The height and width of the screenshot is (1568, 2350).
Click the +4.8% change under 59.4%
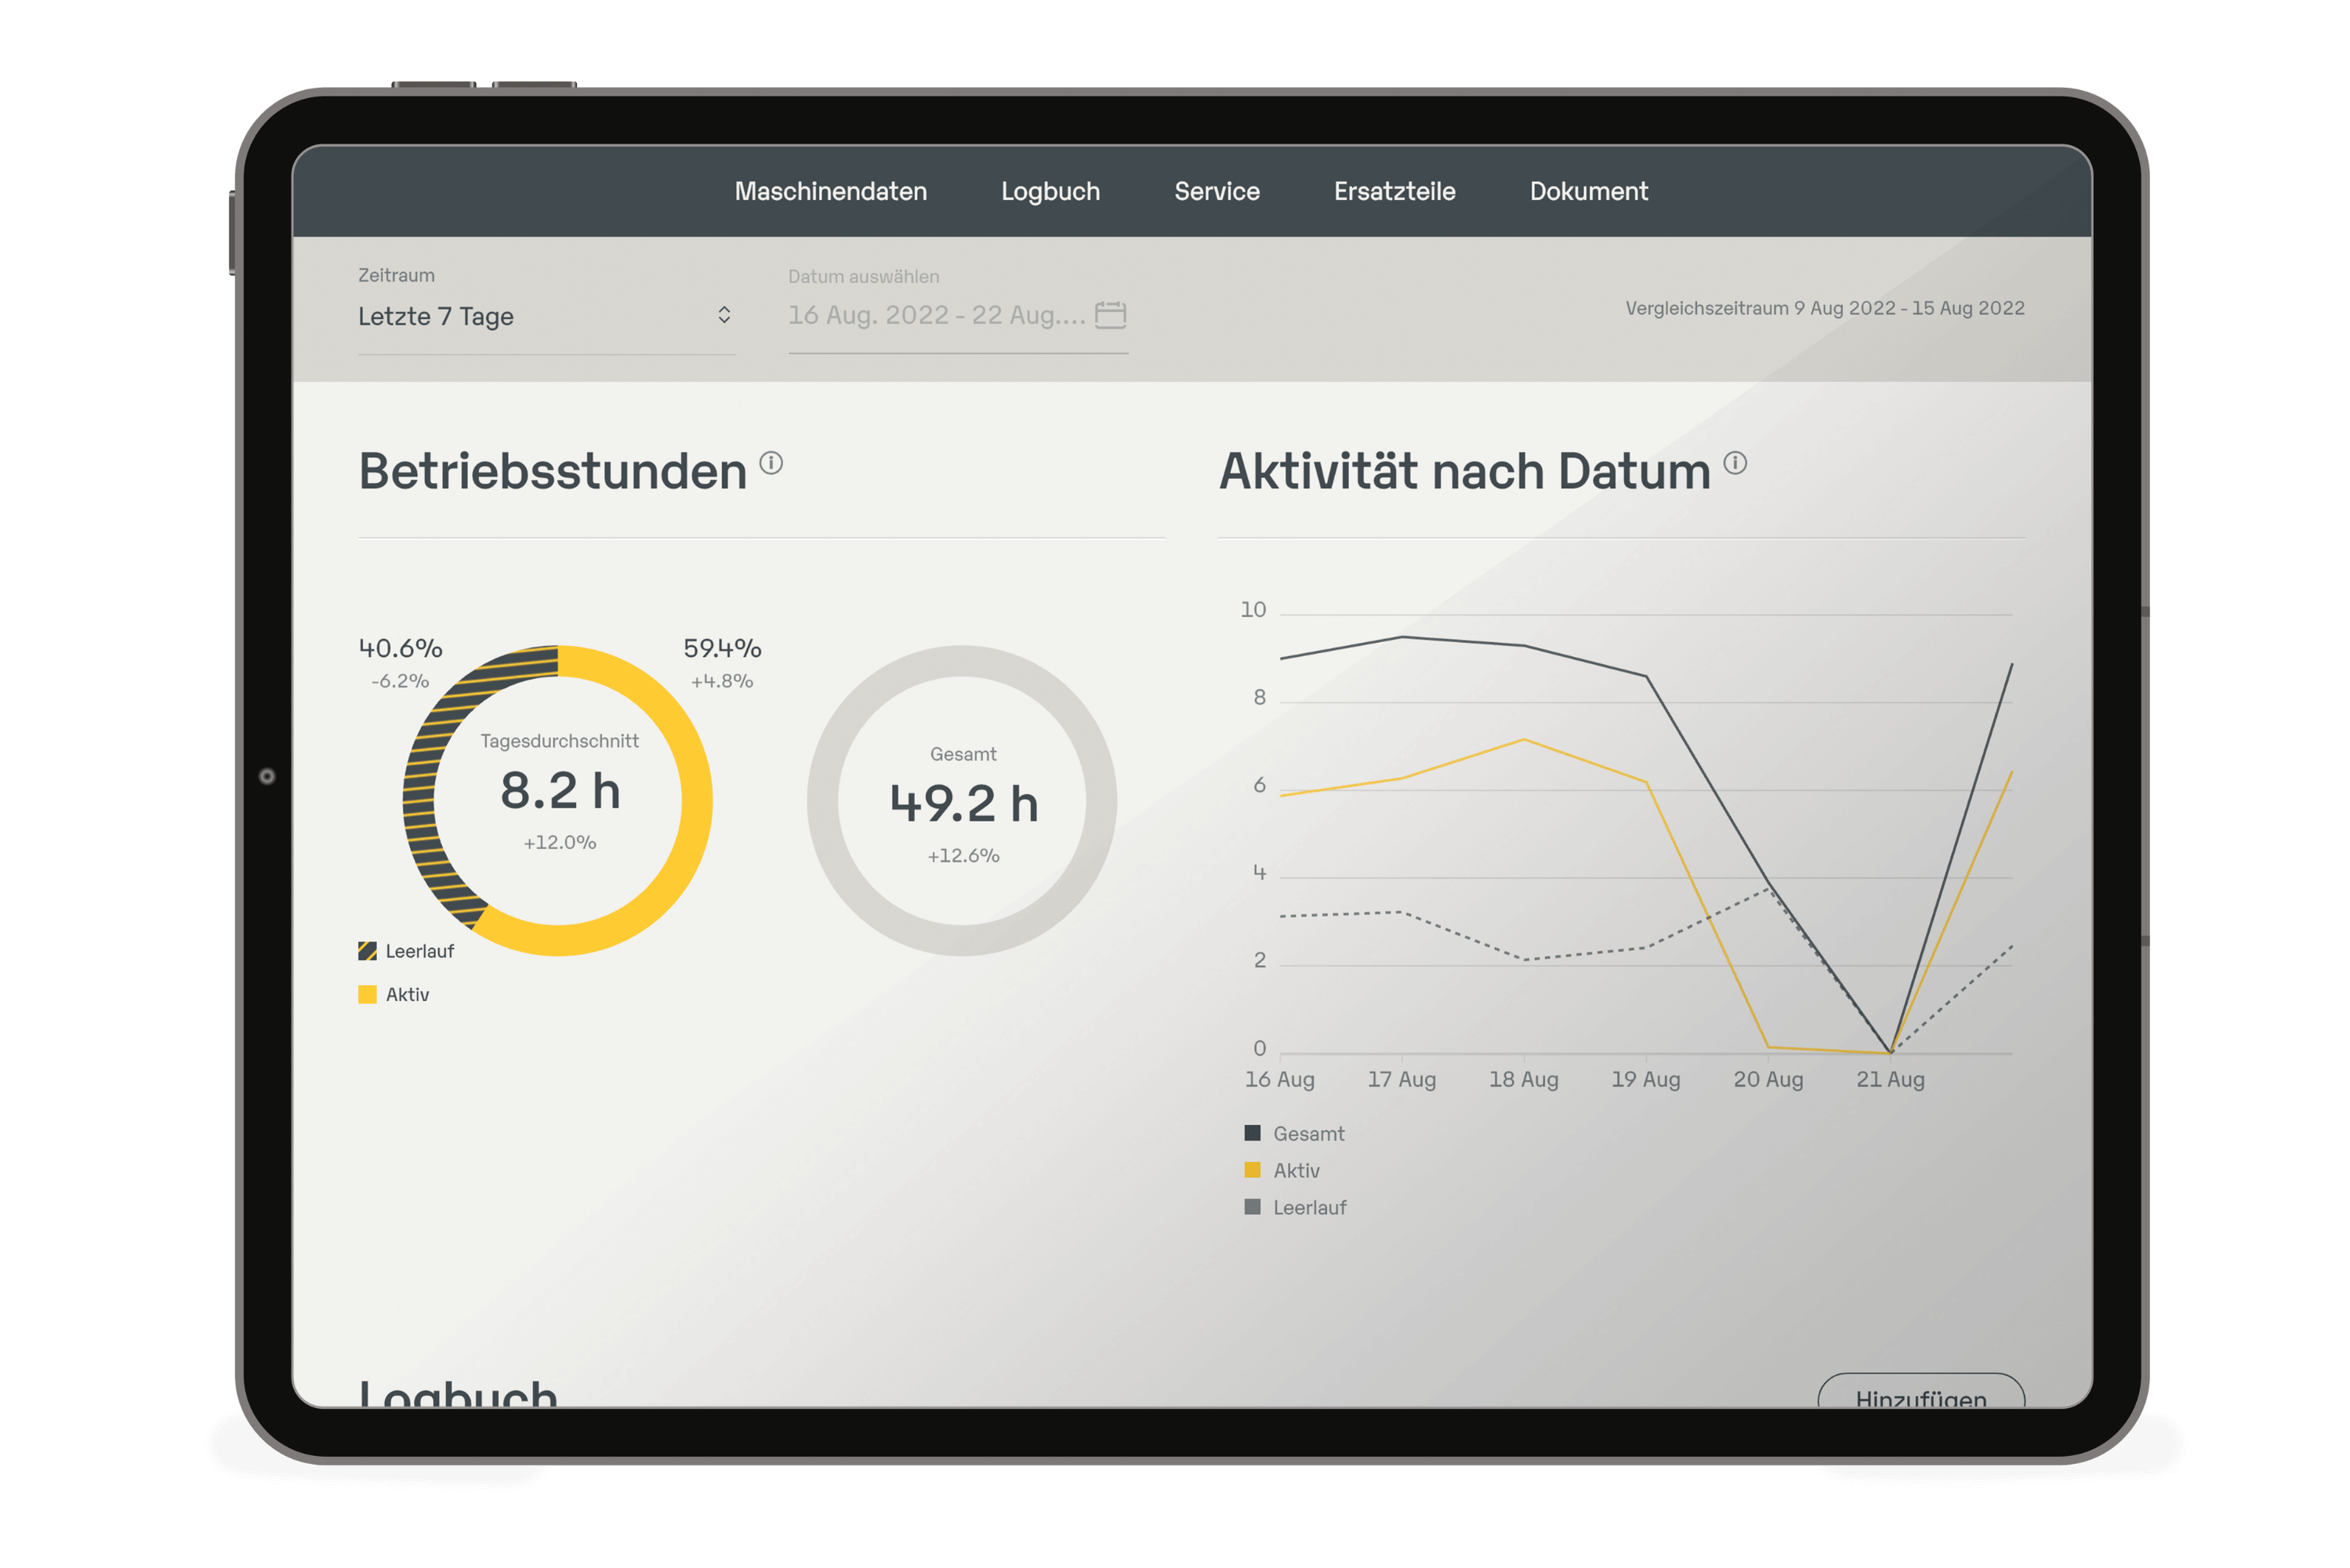click(x=722, y=681)
